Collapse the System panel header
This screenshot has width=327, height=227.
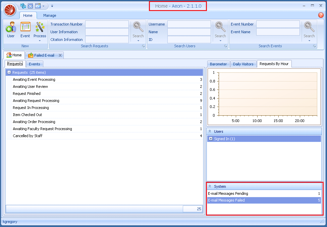pyautogui.click(x=210, y=186)
